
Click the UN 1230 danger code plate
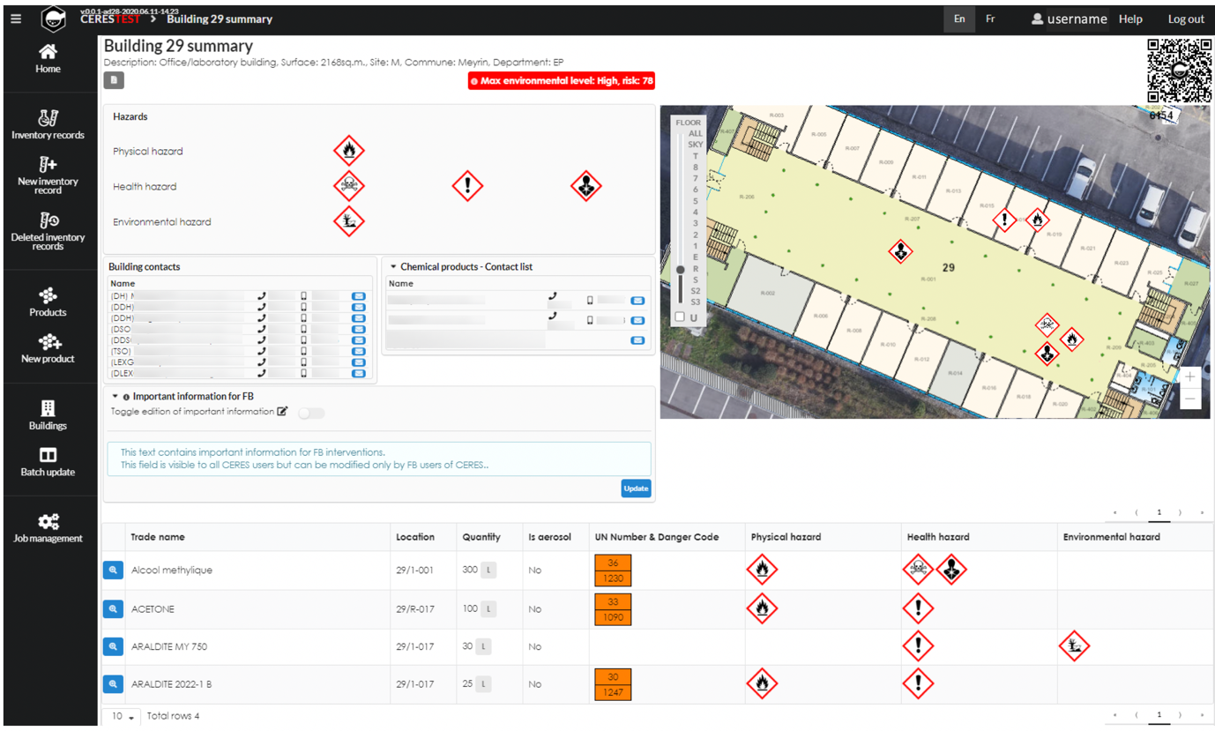613,571
